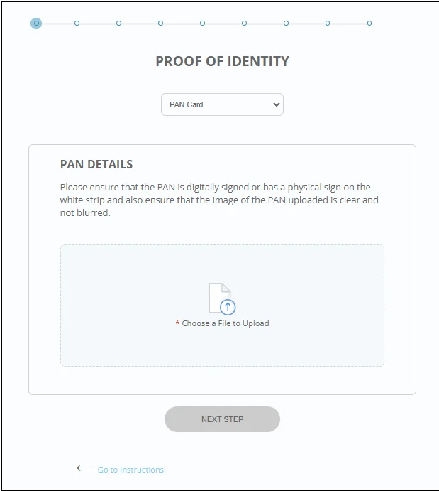Click the PAN DETAILS section heading
Image resolution: width=439 pixels, height=491 pixels.
pos(96,164)
